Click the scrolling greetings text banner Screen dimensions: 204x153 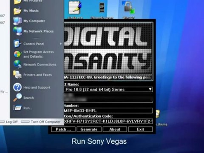coord(108,77)
